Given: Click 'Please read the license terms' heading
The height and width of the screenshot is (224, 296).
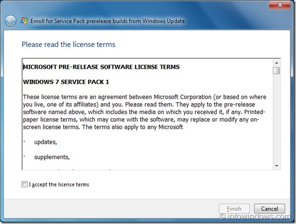Looking at the screenshot, I should (68, 44).
